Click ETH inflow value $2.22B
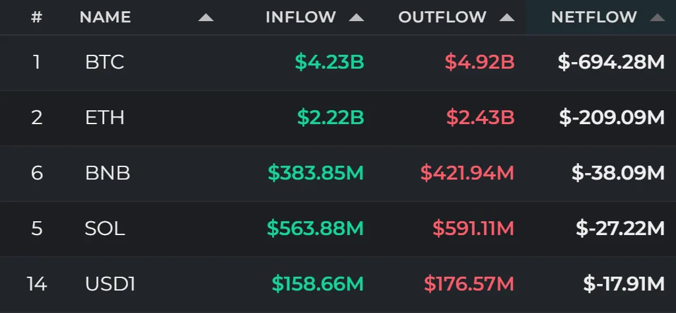 [x=331, y=118]
